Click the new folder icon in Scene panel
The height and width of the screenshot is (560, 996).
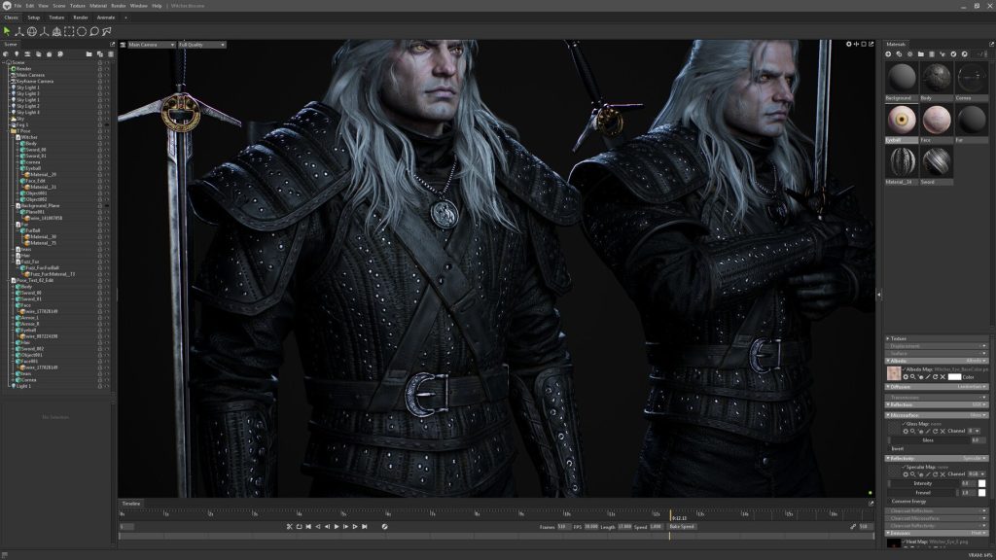point(89,54)
